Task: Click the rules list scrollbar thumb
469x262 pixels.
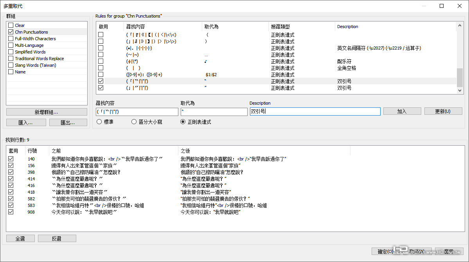Action: (x=460, y=78)
